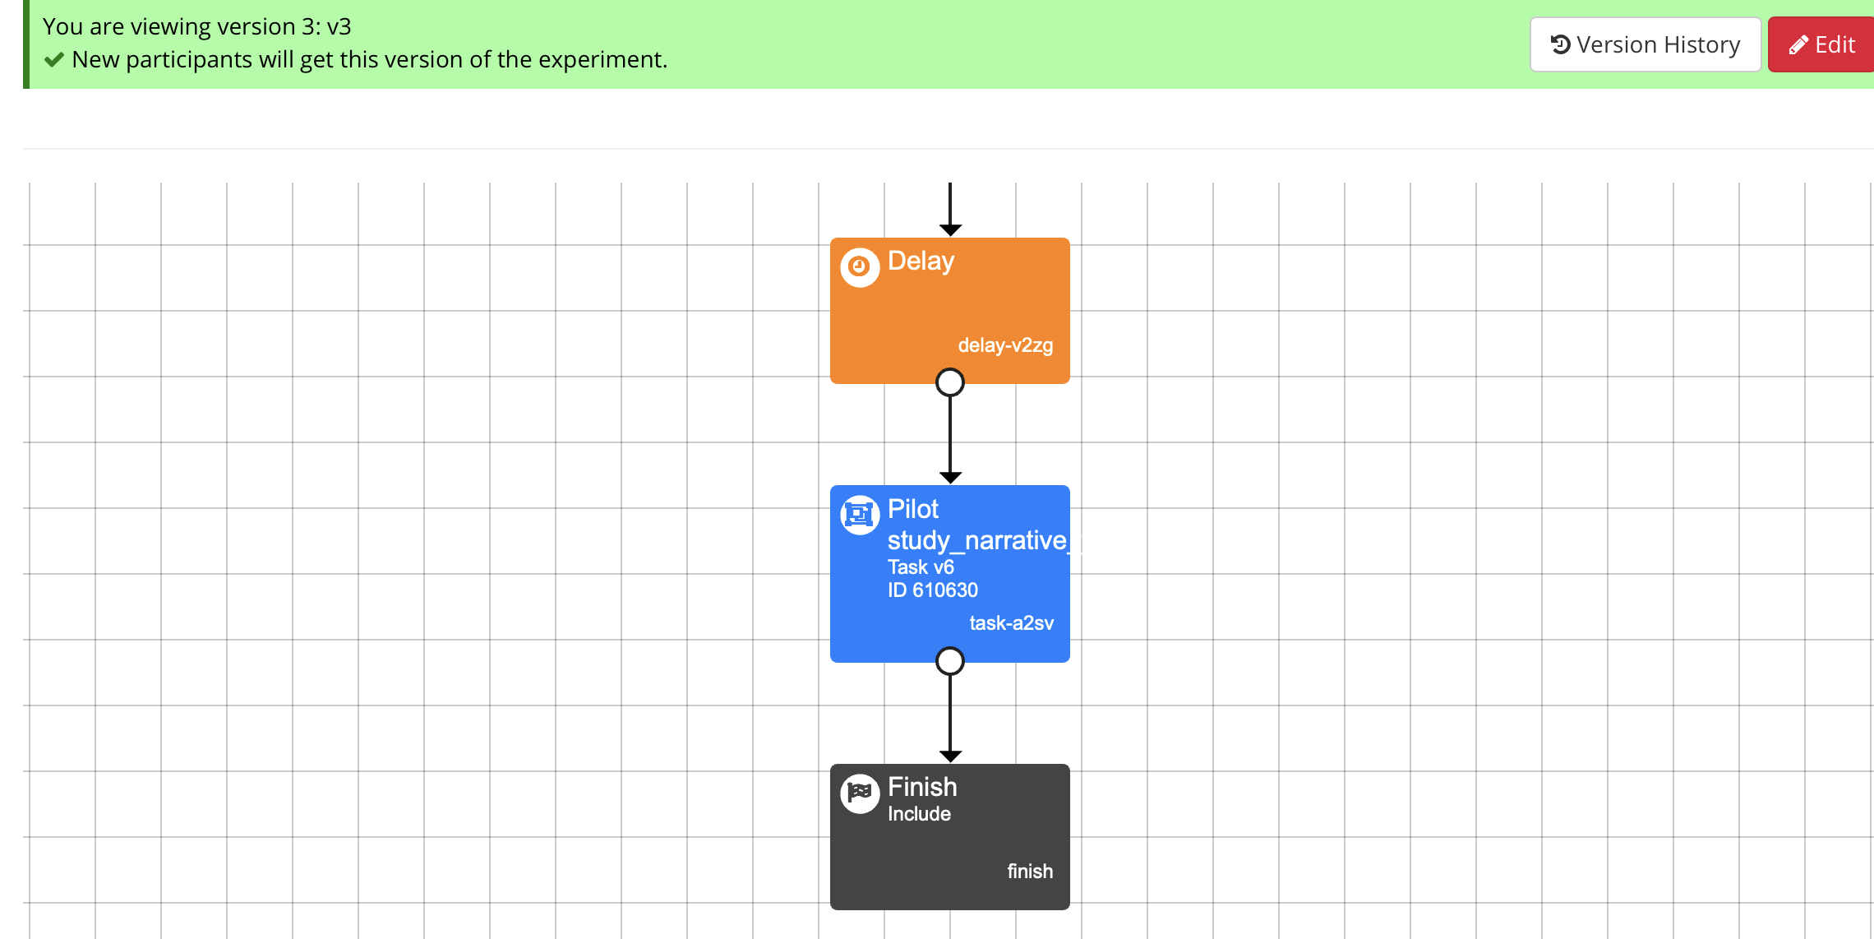Viewport: 1874px width, 939px height.
Task: Click the task-a2sv node key label
Action: (1011, 623)
